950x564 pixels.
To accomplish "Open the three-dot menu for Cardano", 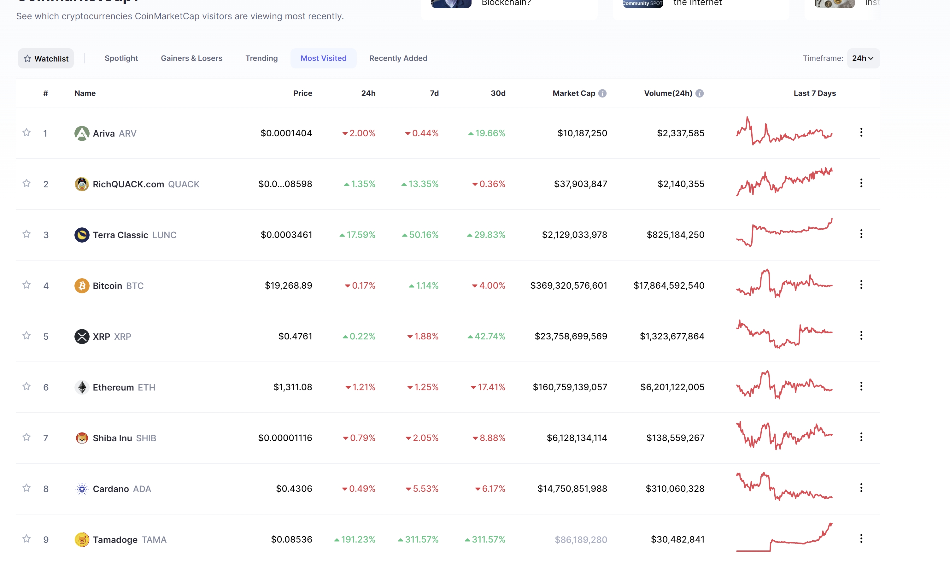I will [x=861, y=488].
